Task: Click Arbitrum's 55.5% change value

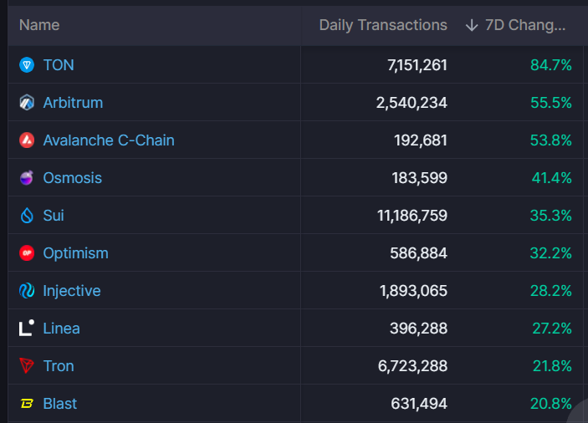Action: click(551, 103)
